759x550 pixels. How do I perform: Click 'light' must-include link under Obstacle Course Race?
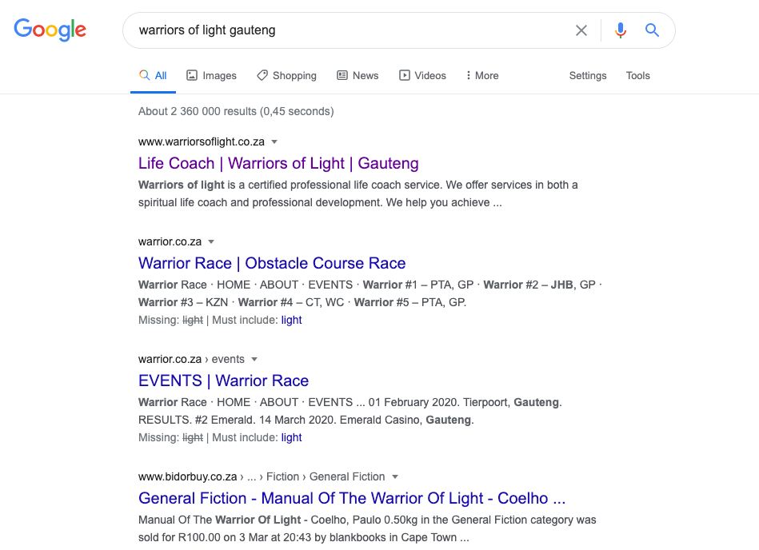tap(291, 321)
